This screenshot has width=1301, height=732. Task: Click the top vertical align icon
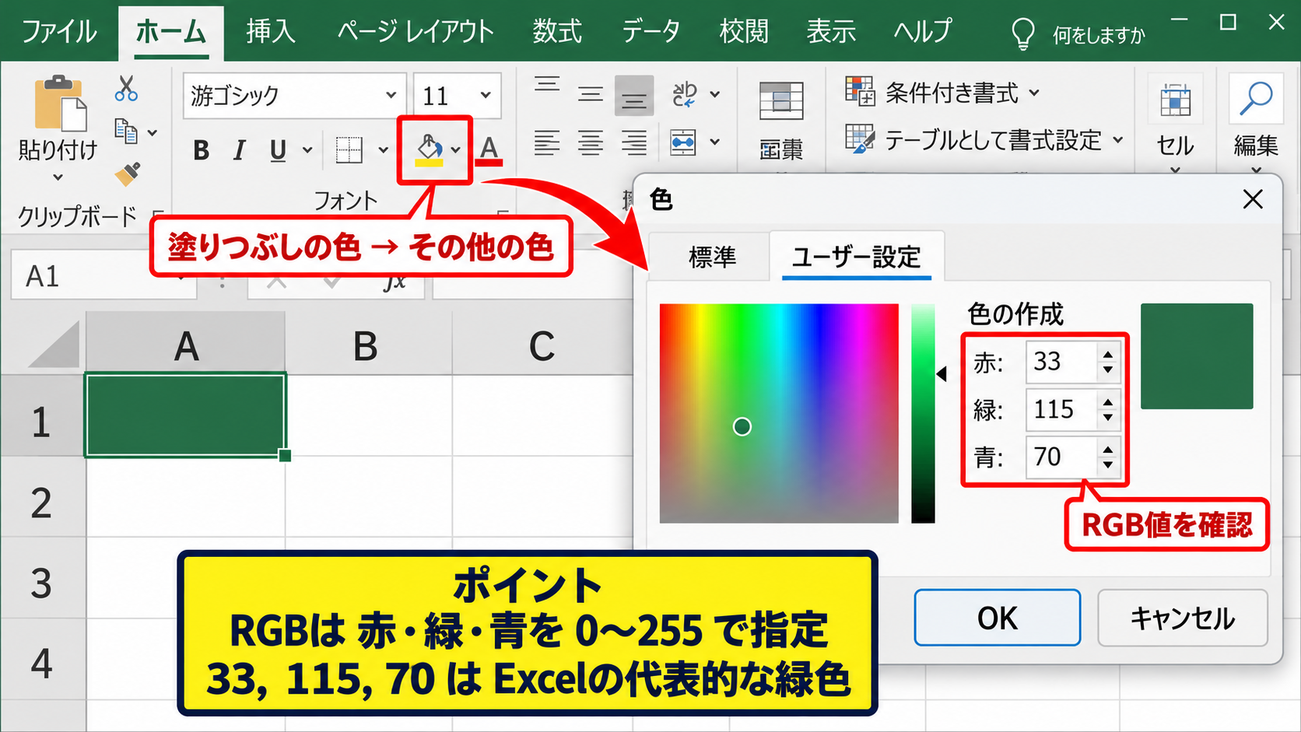pyautogui.click(x=547, y=84)
